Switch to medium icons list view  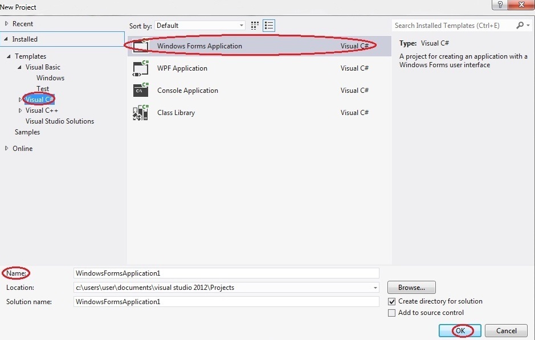(x=269, y=26)
